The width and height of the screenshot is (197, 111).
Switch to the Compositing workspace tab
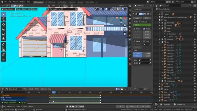point(62,2)
